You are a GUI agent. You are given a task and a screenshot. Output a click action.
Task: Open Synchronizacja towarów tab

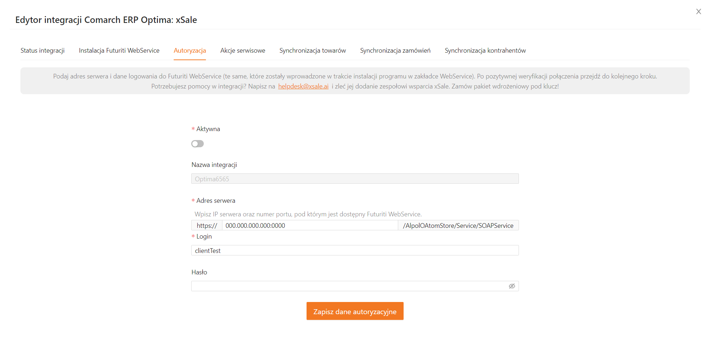(312, 51)
